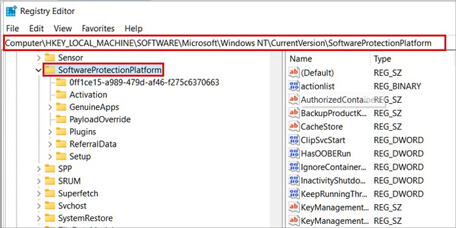The image size is (456, 228).
Task: Click the GenuineApps folder icon
Action: (x=61, y=107)
